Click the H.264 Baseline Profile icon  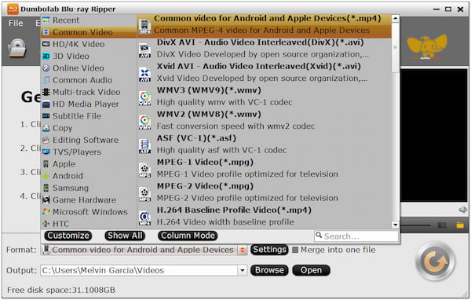144,218
